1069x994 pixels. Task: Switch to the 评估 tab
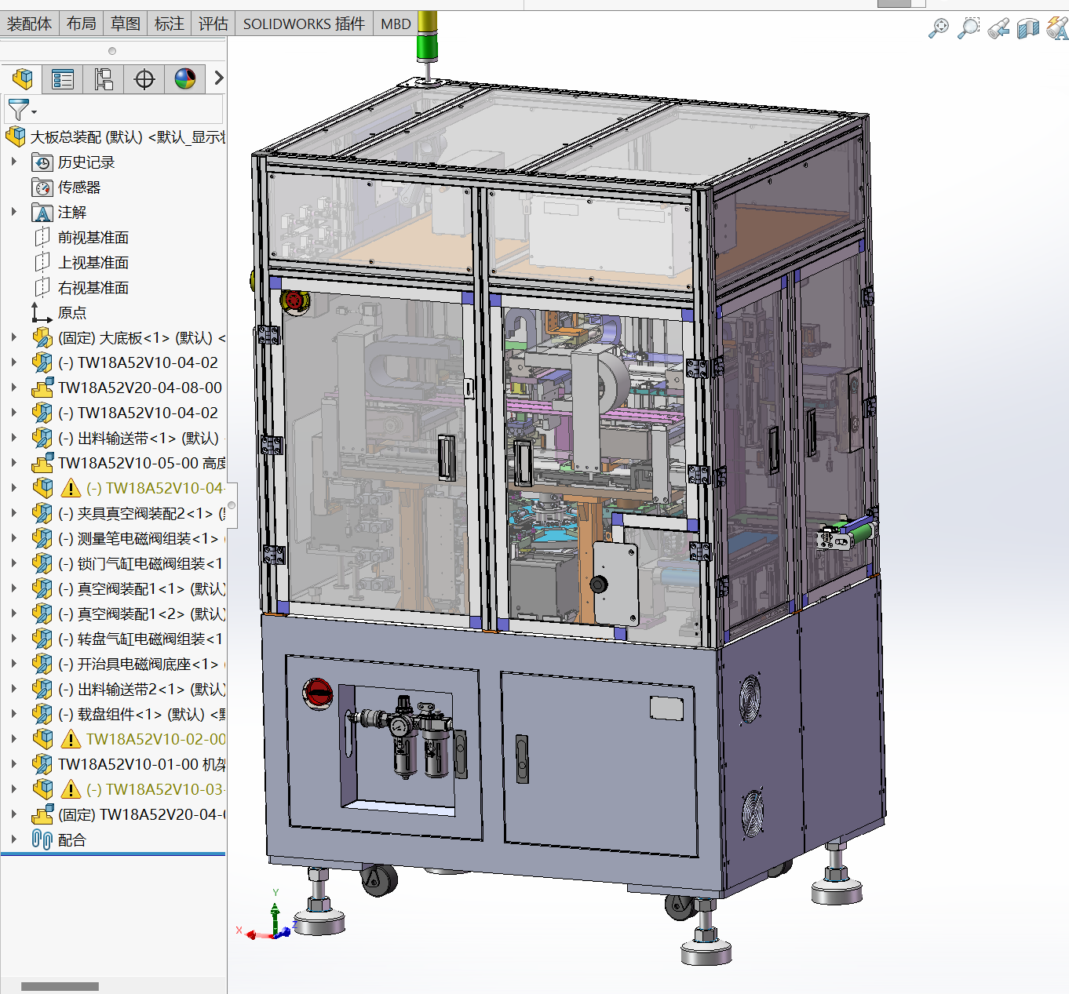pyautogui.click(x=213, y=24)
